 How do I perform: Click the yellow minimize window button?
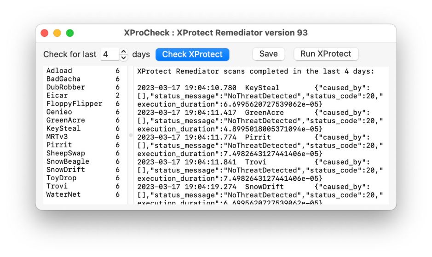point(57,33)
